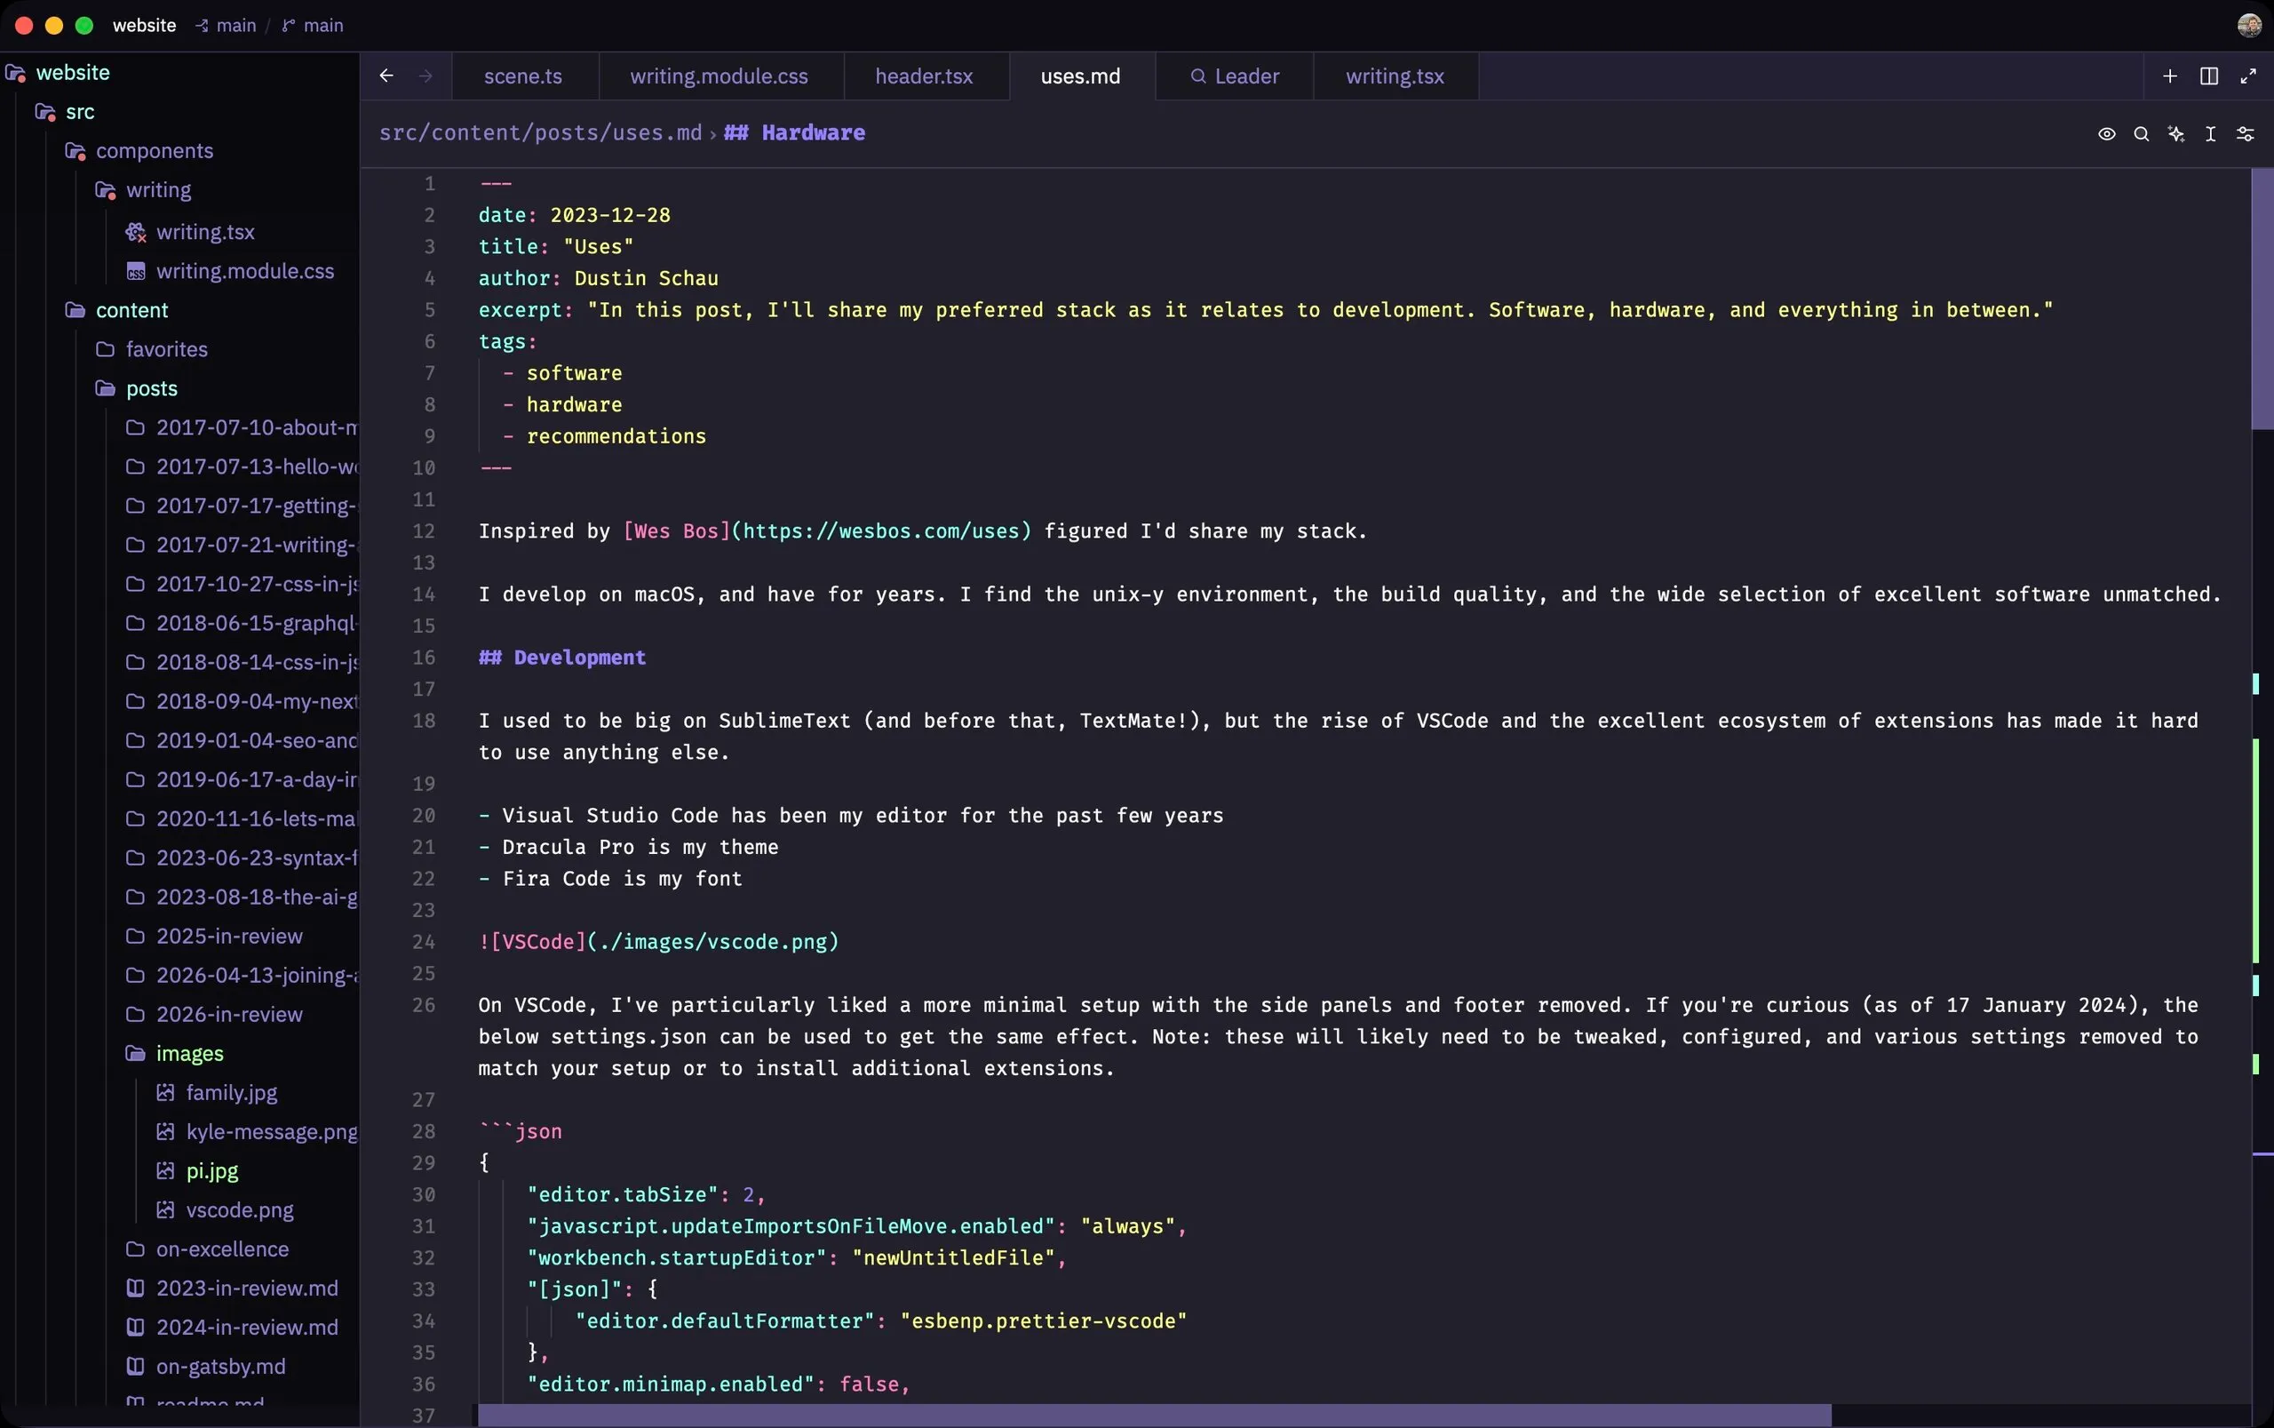Click the vertical scrollbar thumb
2274x1428 pixels.
click(x=2262, y=299)
